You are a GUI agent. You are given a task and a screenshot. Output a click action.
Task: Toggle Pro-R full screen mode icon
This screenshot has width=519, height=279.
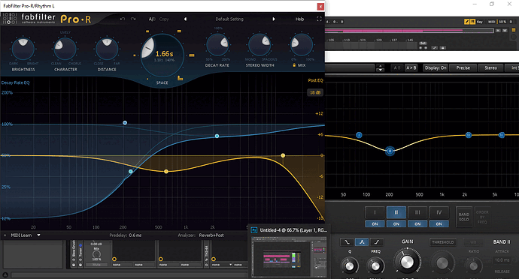pos(319,19)
